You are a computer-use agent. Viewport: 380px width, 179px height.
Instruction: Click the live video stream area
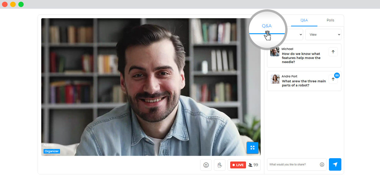pos(151,87)
